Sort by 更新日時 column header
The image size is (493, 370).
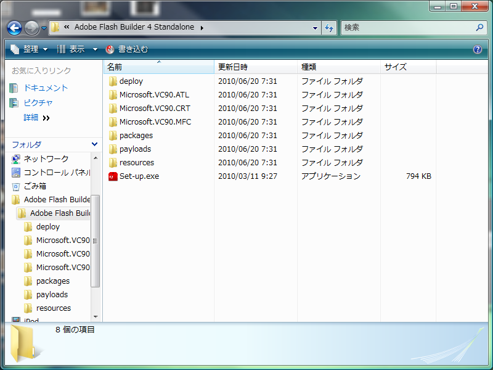coord(256,67)
